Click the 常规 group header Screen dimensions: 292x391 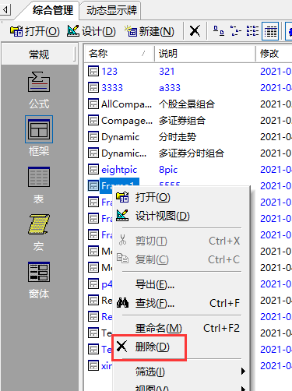coord(39,55)
